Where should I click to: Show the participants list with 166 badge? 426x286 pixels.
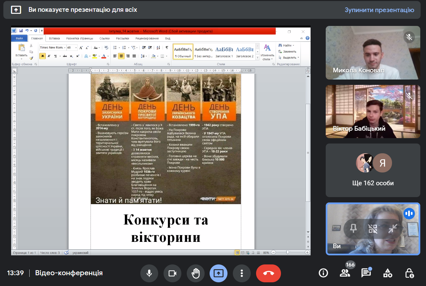345,273
